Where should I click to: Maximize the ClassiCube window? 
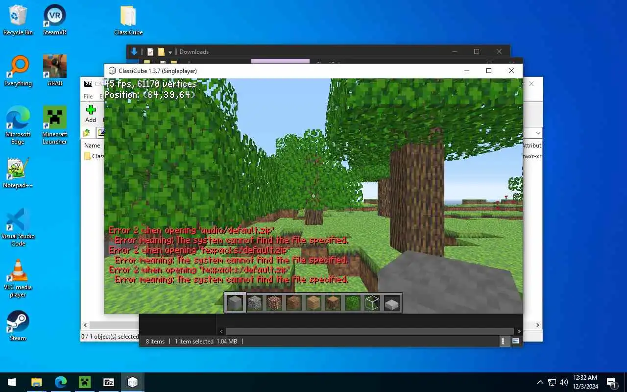pos(488,71)
